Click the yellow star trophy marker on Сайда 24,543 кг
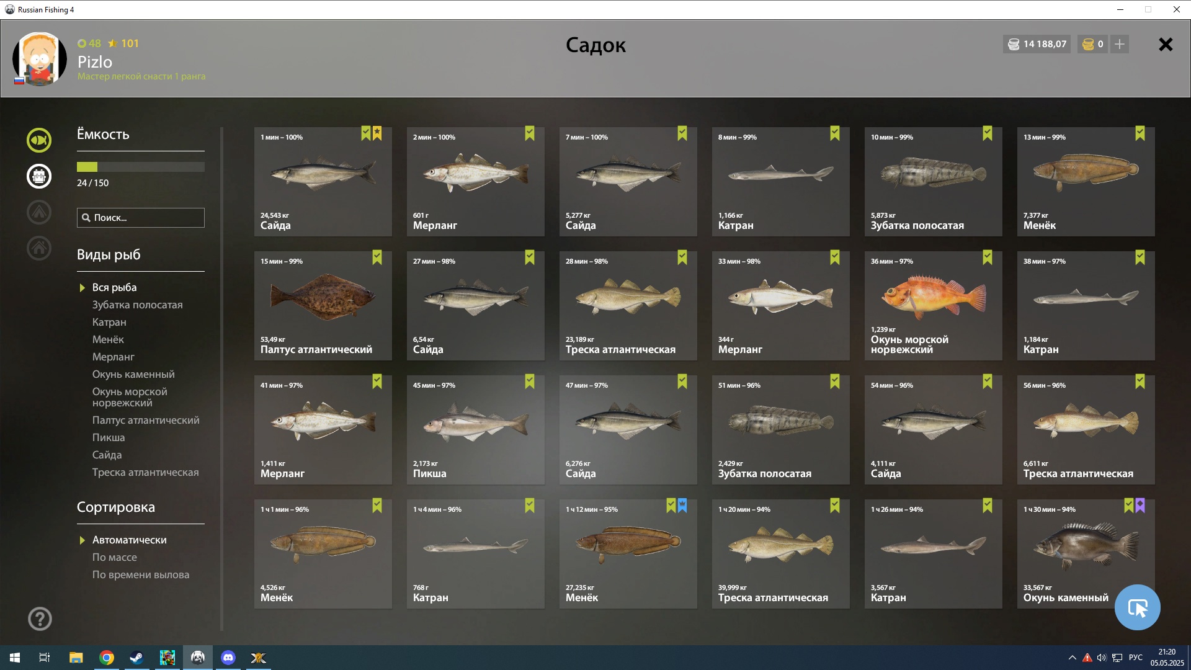The width and height of the screenshot is (1191, 670). coord(377,133)
